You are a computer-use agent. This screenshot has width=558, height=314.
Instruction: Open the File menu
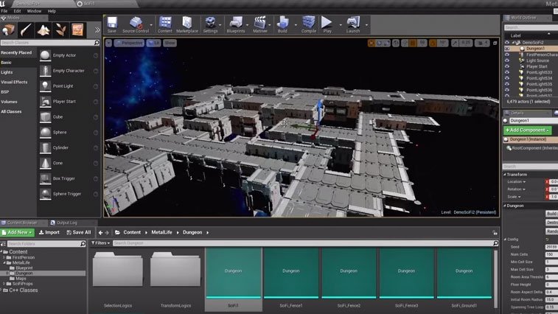(4, 11)
